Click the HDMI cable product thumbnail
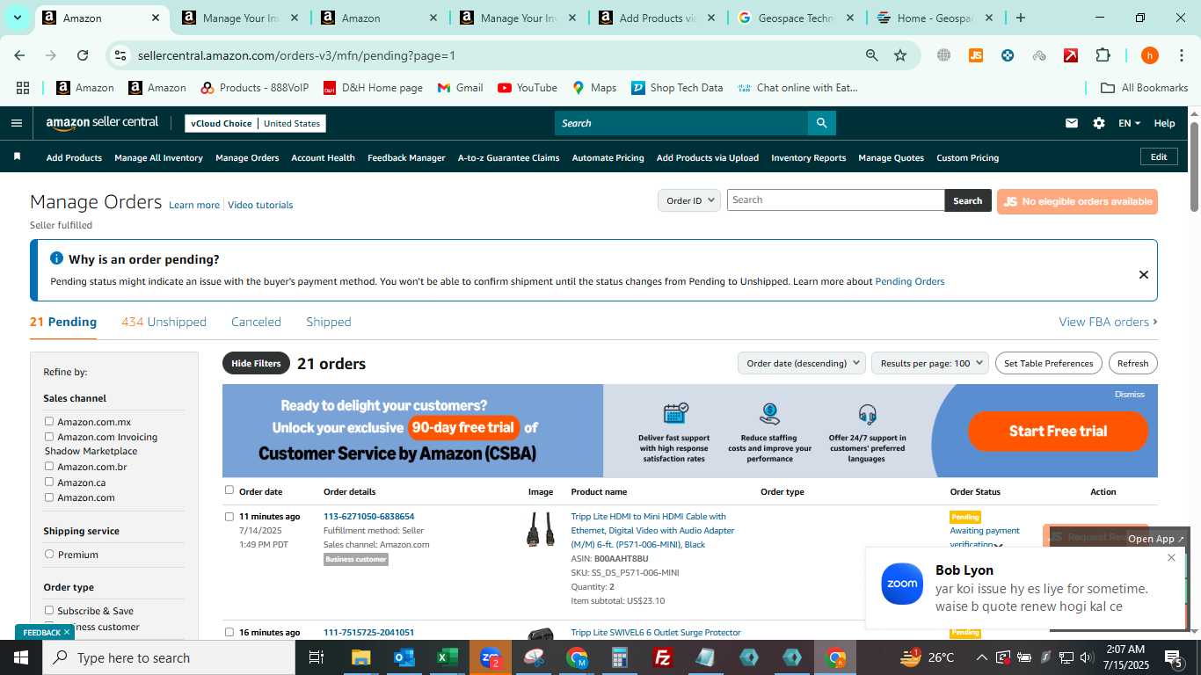The height and width of the screenshot is (675, 1201). click(x=541, y=529)
